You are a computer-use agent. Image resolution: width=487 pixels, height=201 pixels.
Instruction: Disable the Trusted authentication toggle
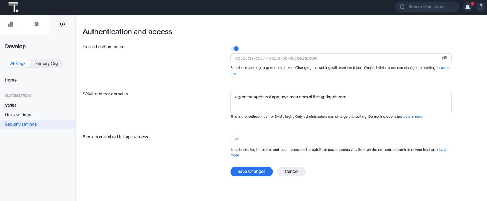point(235,48)
